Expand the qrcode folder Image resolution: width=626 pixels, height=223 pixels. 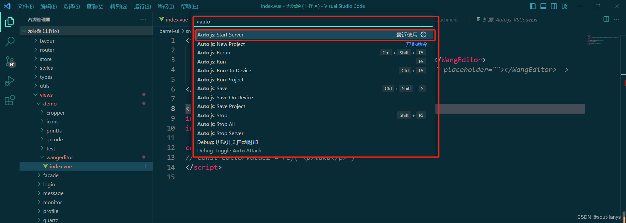[x=86, y=139]
